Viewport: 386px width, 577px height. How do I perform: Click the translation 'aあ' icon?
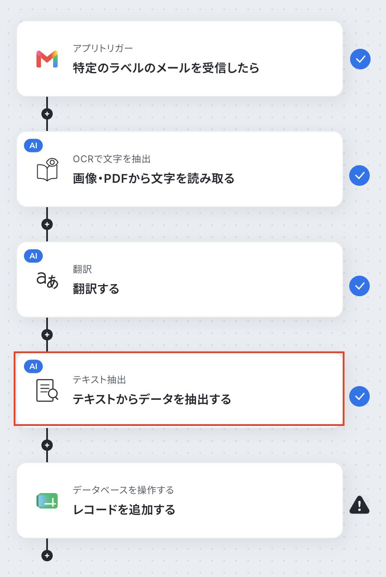click(47, 280)
